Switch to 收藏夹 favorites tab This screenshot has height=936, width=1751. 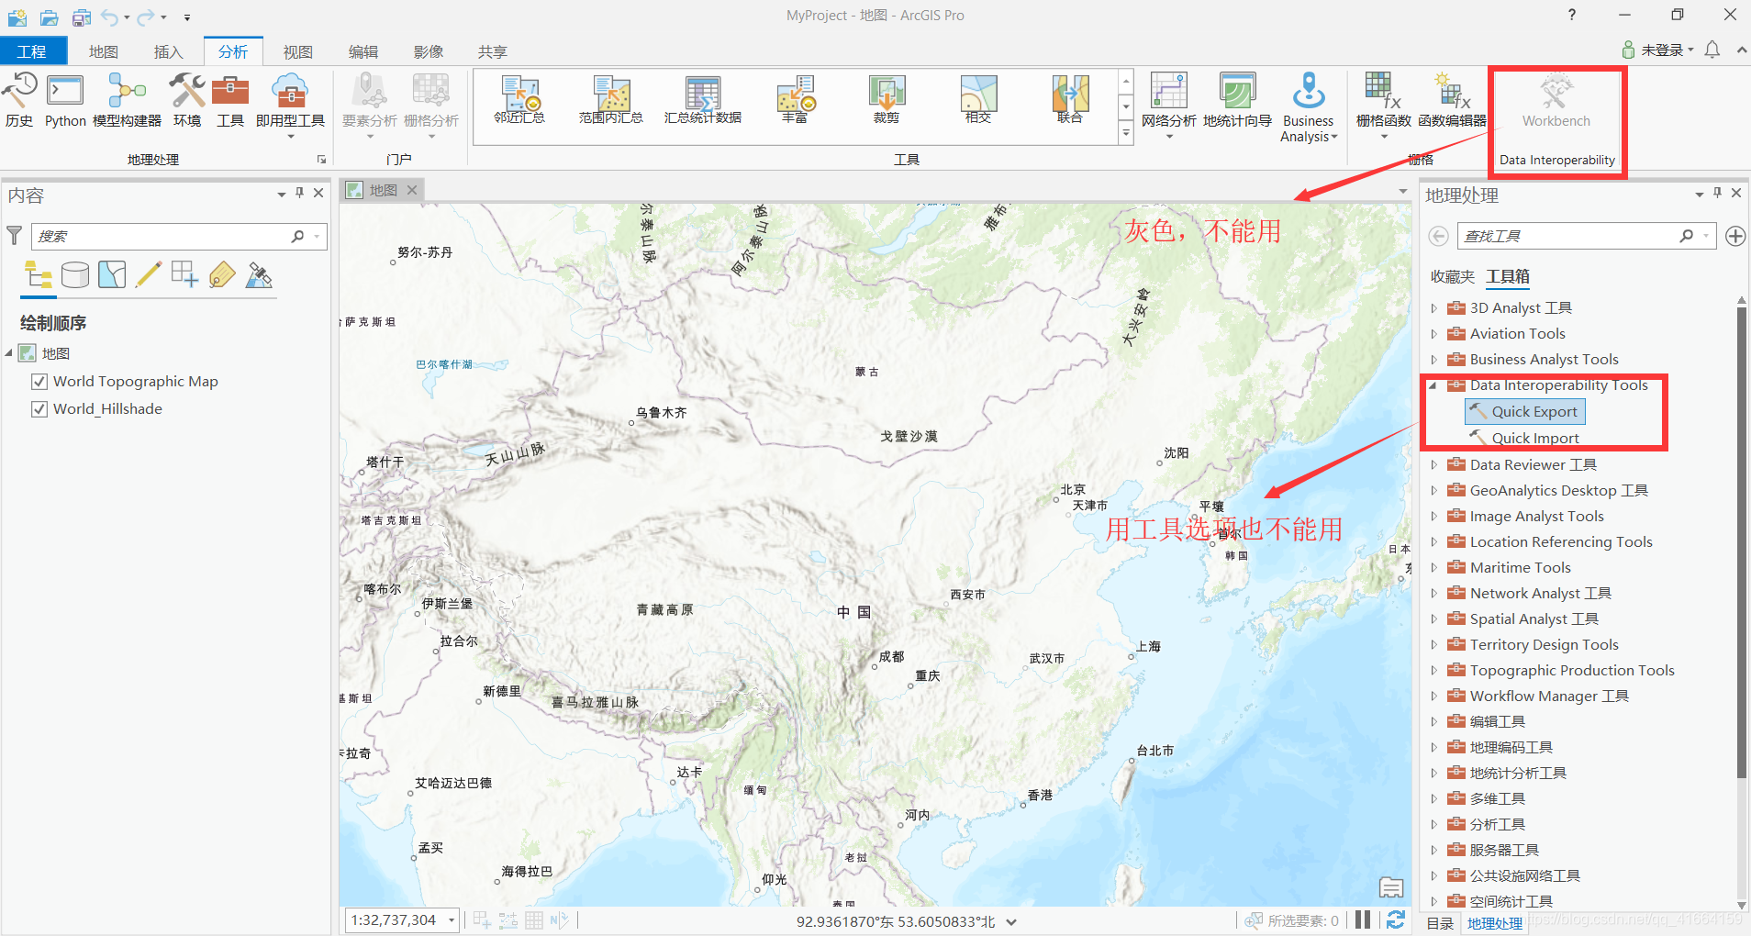tap(1452, 277)
